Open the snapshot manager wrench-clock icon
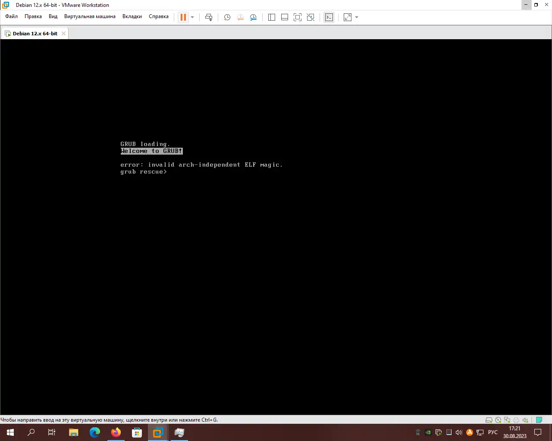The height and width of the screenshot is (441, 552). click(253, 17)
